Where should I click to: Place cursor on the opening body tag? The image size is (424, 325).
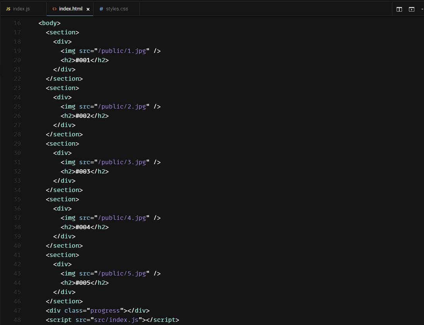pos(49,23)
